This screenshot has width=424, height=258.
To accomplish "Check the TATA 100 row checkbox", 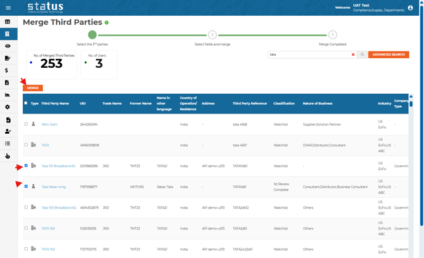I will point(26,228).
